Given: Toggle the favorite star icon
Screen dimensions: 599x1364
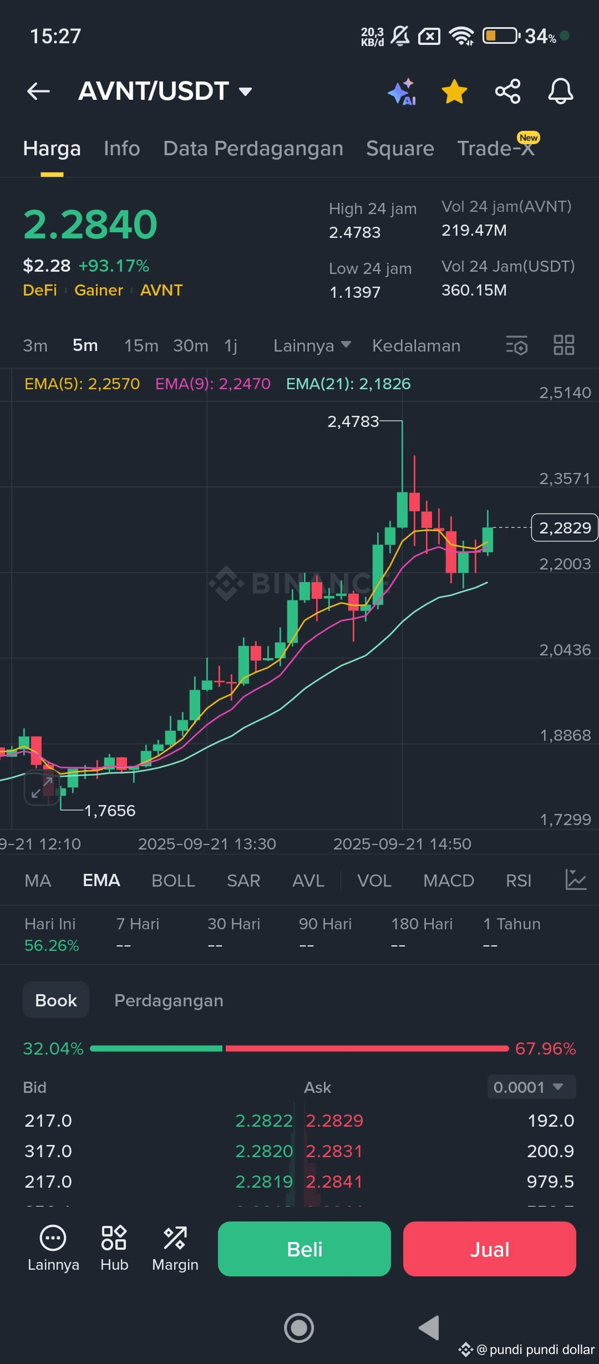Looking at the screenshot, I should coord(454,91).
